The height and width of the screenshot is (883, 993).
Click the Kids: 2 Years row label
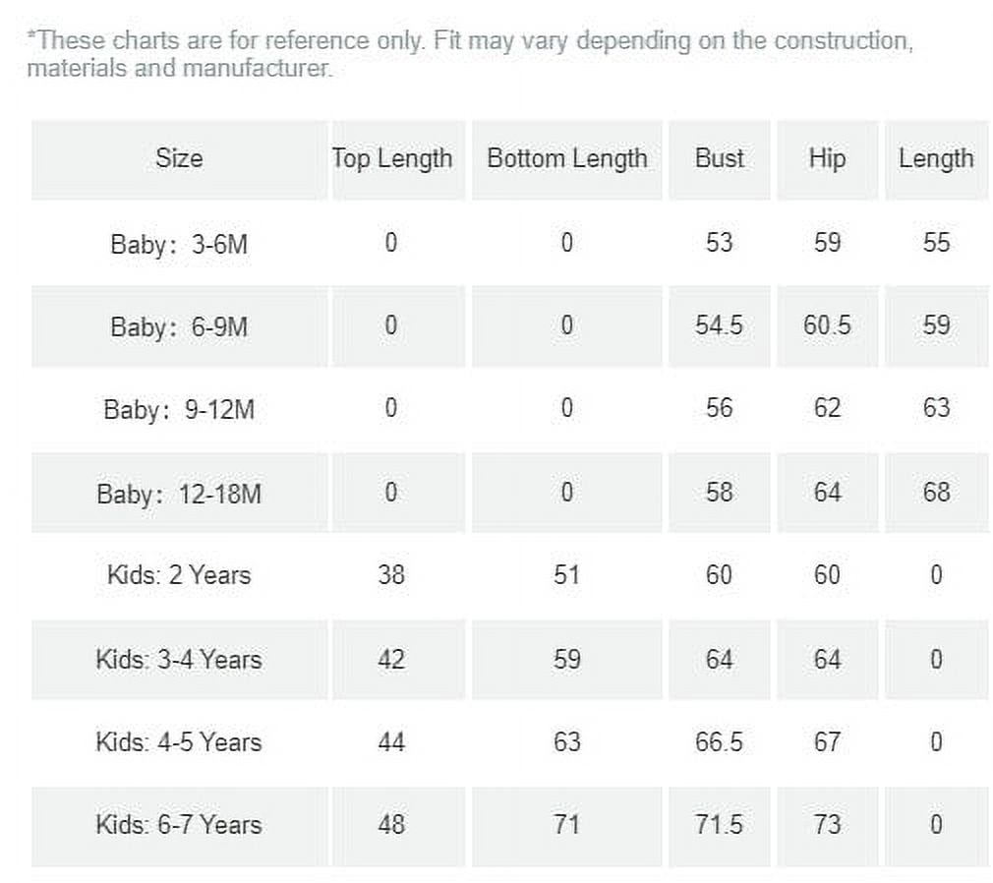(179, 575)
